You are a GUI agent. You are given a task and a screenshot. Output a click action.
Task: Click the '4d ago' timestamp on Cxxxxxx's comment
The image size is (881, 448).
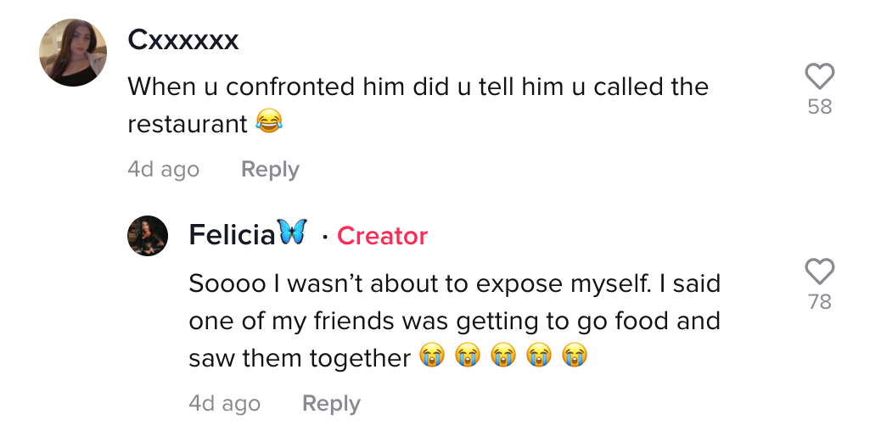164,170
